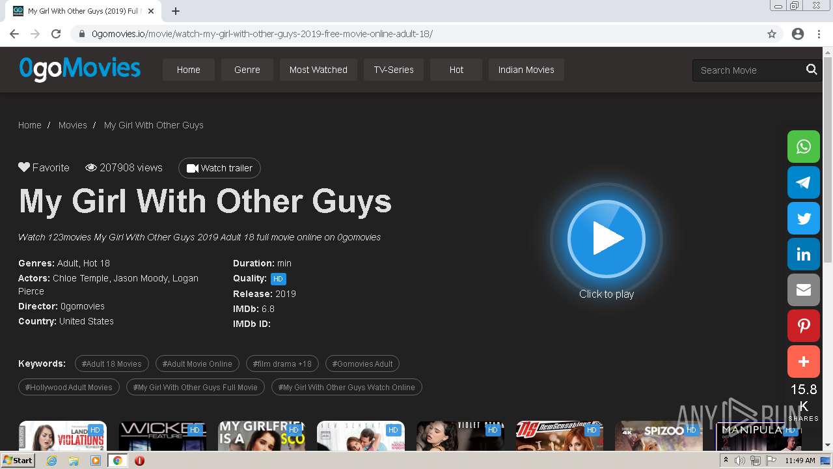This screenshot has width=833, height=469.
Task: Open a new browser tab
Action: 176,11
